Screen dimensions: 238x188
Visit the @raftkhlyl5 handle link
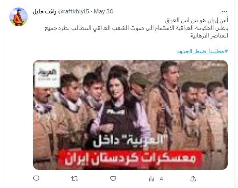tap(73, 12)
